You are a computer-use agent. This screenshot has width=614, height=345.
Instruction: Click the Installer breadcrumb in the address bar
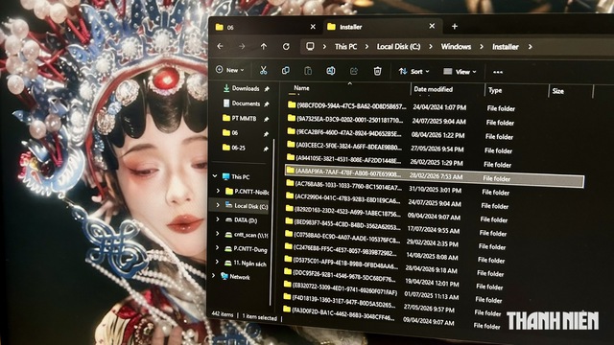click(506, 47)
